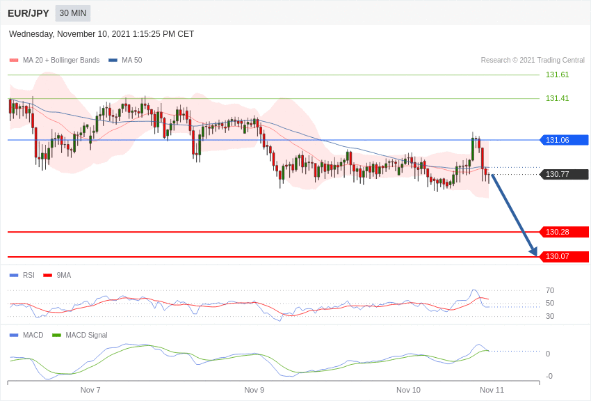591x401 pixels.
Task: Click the red 130.07 support price tag
Action: (565, 256)
